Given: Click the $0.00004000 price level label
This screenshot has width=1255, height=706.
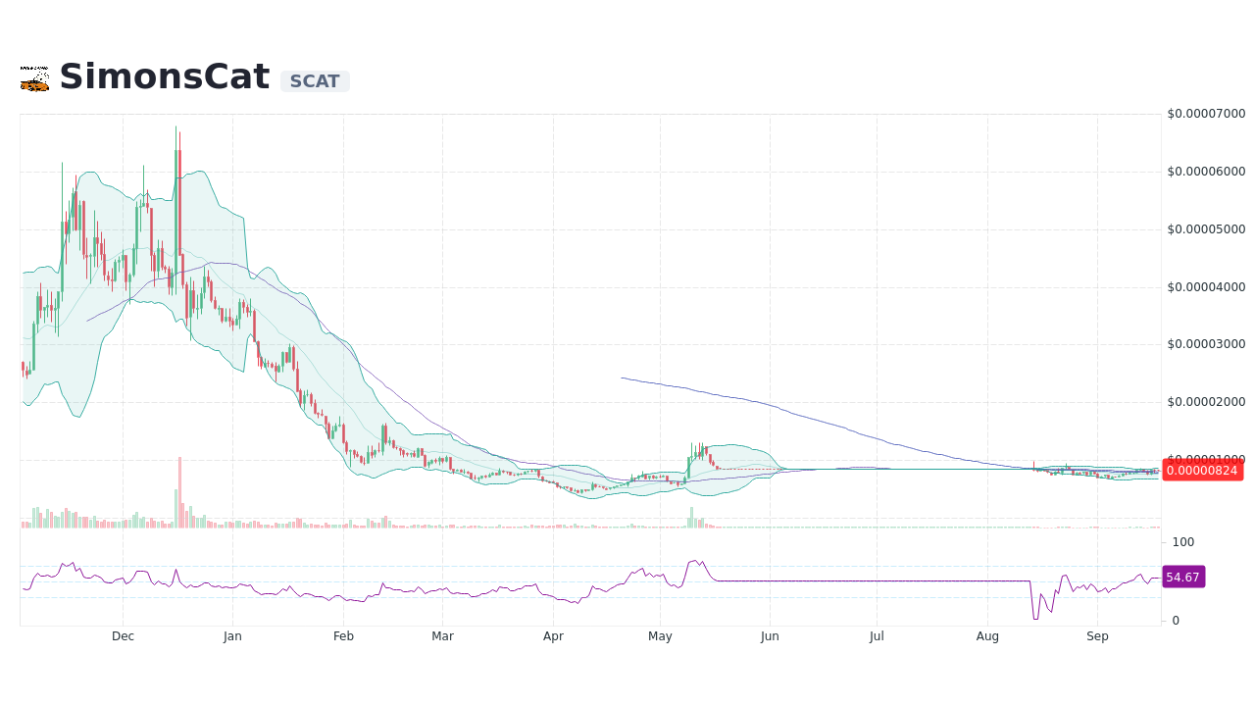Looking at the screenshot, I should (x=1205, y=286).
